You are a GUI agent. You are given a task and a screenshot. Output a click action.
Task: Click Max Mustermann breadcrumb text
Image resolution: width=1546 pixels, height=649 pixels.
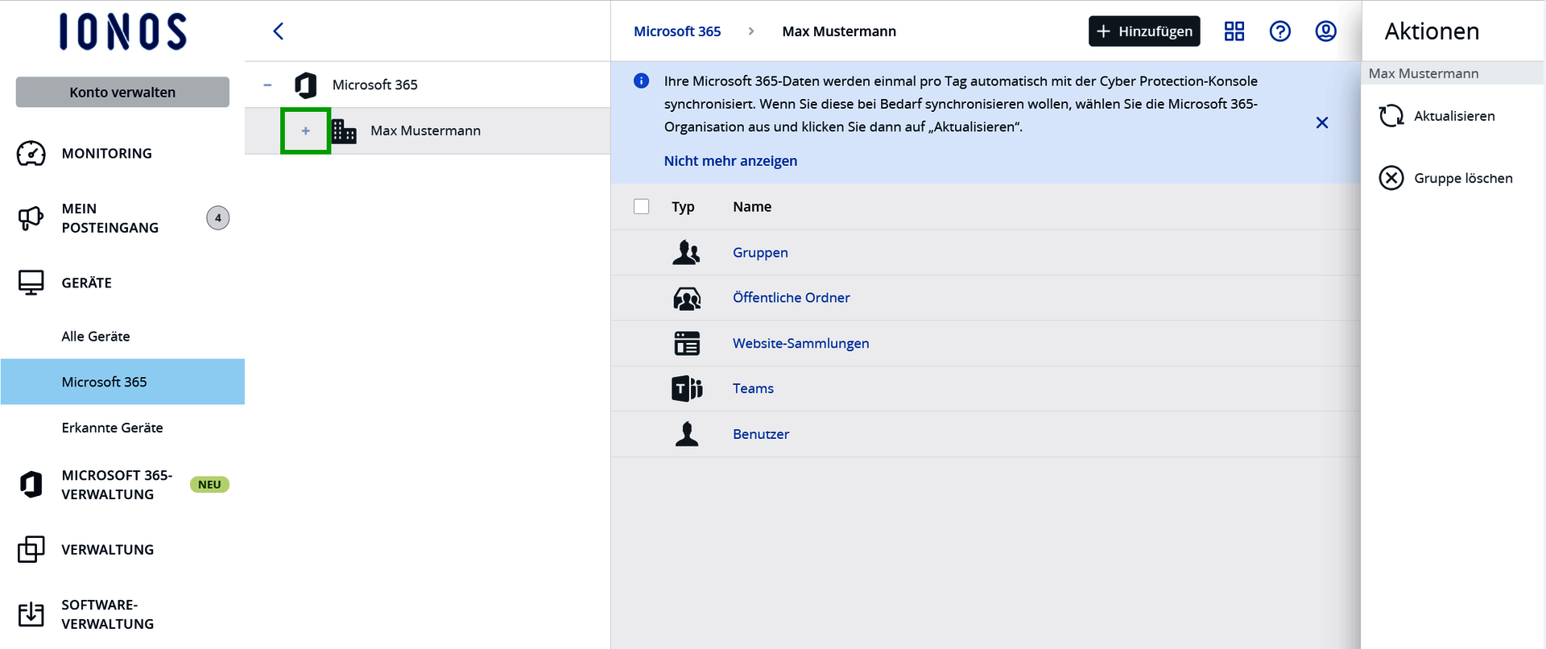pos(839,31)
